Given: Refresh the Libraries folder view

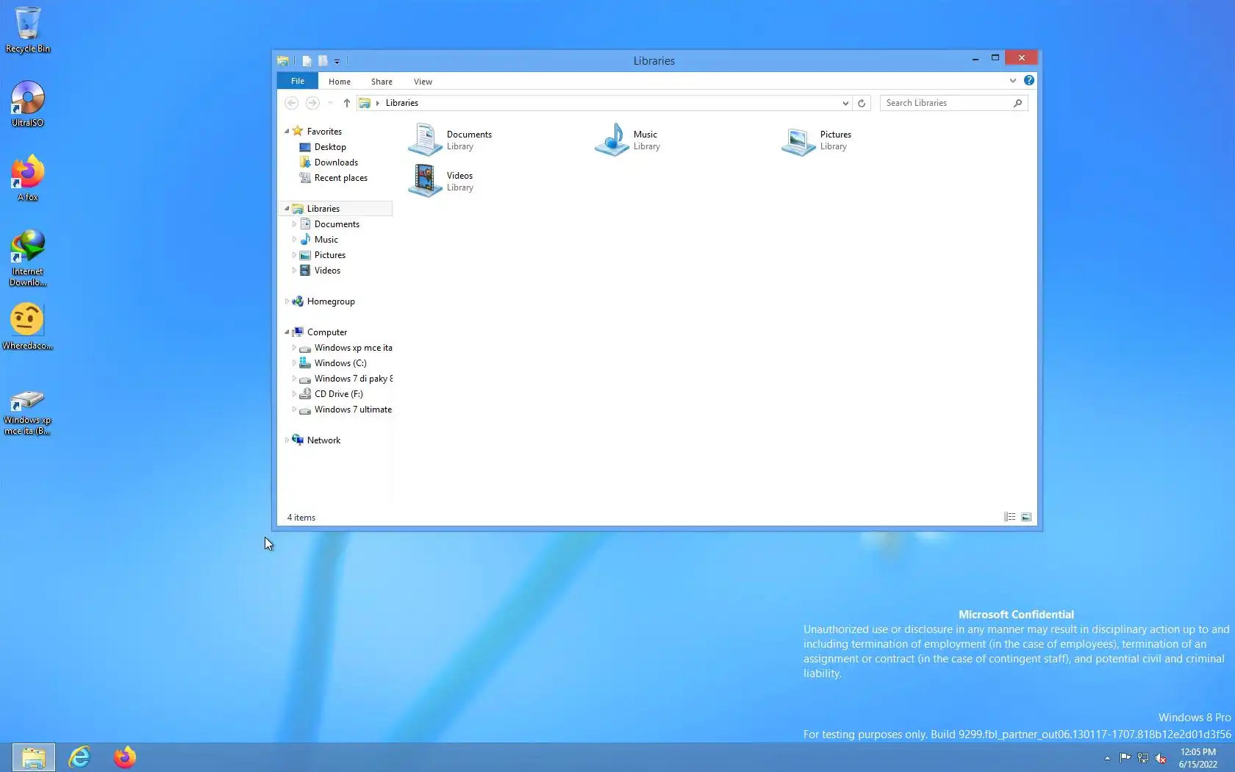Looking at the screenshot, I should [x=862, y=103].
